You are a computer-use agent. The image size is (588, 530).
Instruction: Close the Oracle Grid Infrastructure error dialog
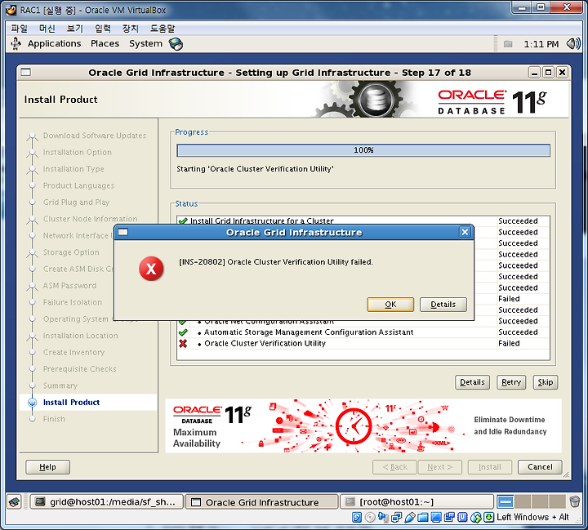tap(465, 232)
